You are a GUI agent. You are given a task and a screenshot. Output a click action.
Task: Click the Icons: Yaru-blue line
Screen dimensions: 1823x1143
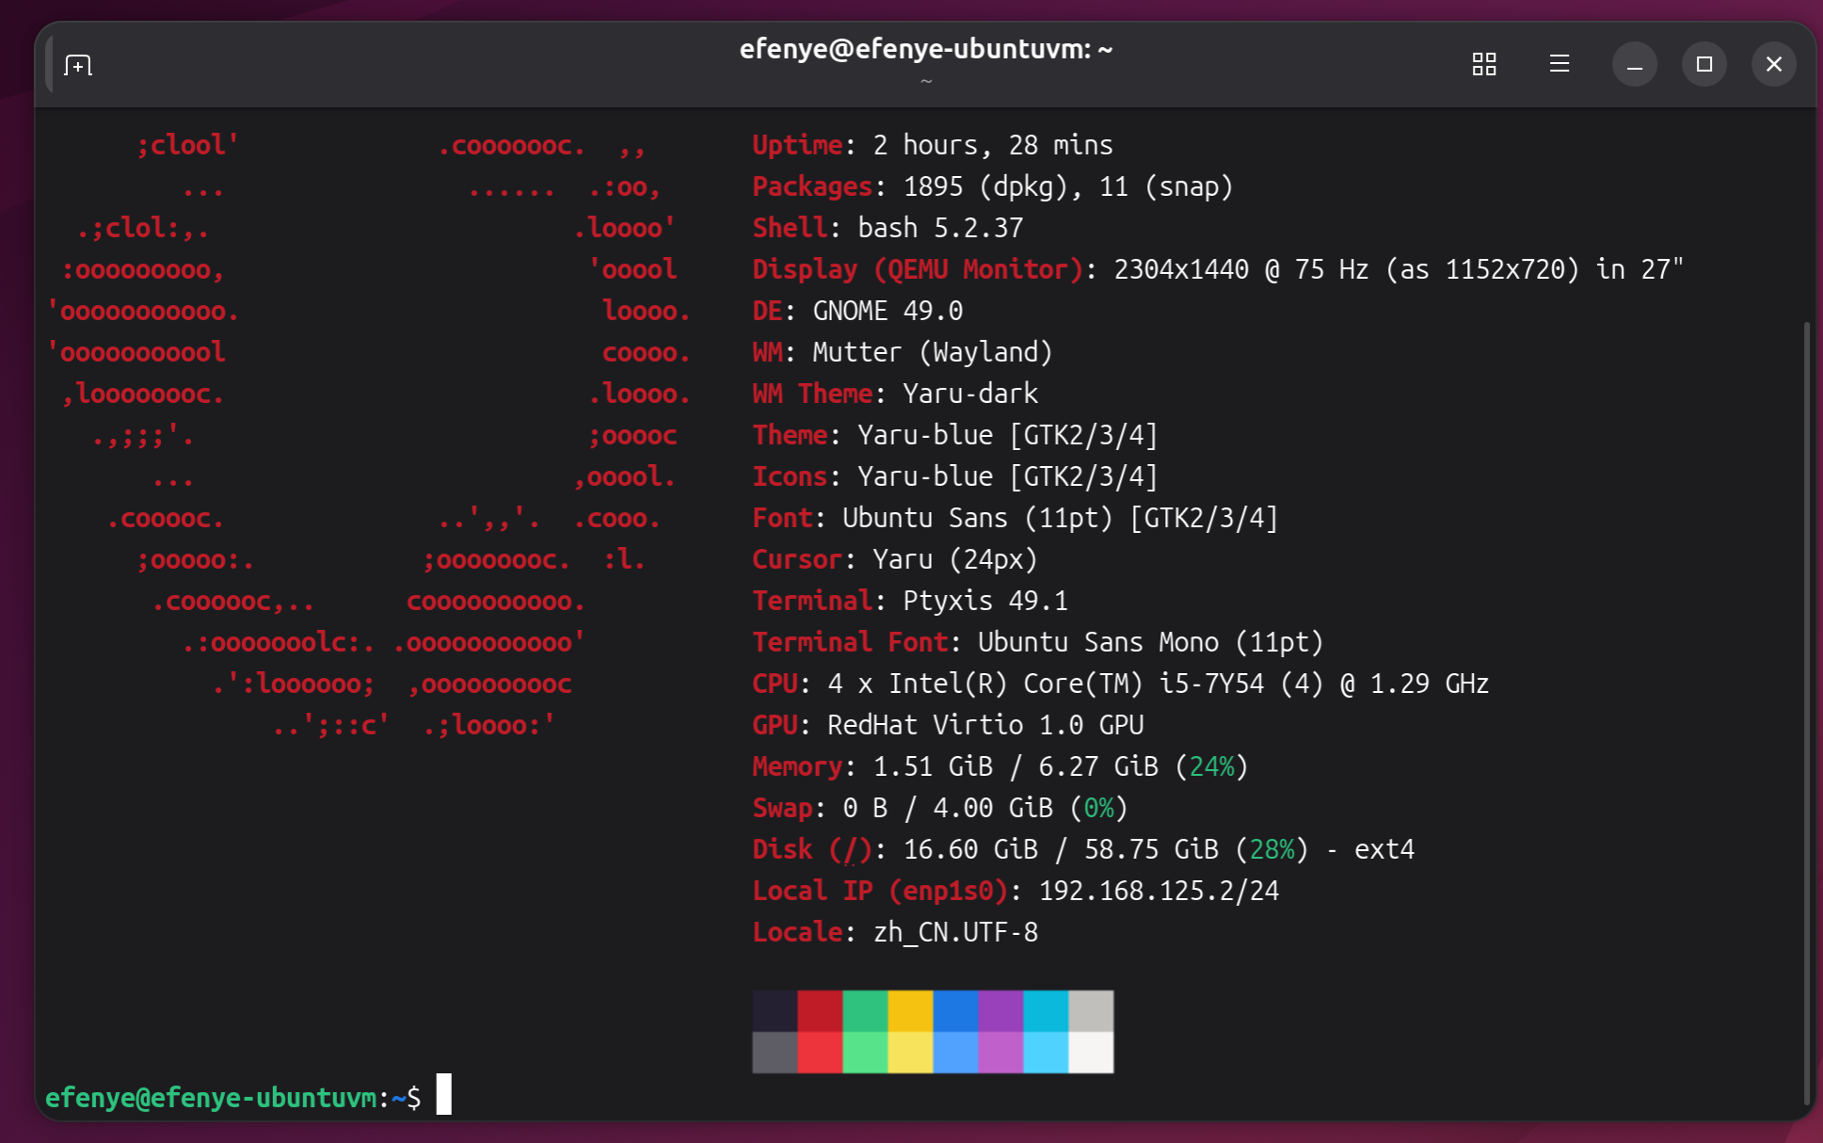coord(955,476)
